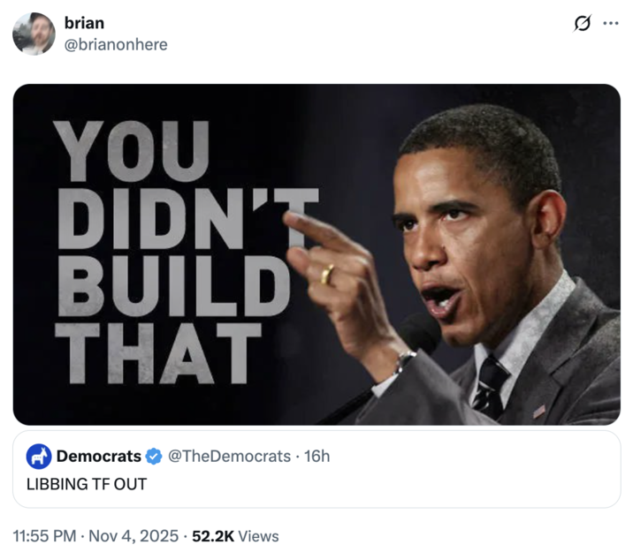This screenshot has width=633, height=560.
Task: Click the flag lapel pin on the suit
Action: click(539, 411)
